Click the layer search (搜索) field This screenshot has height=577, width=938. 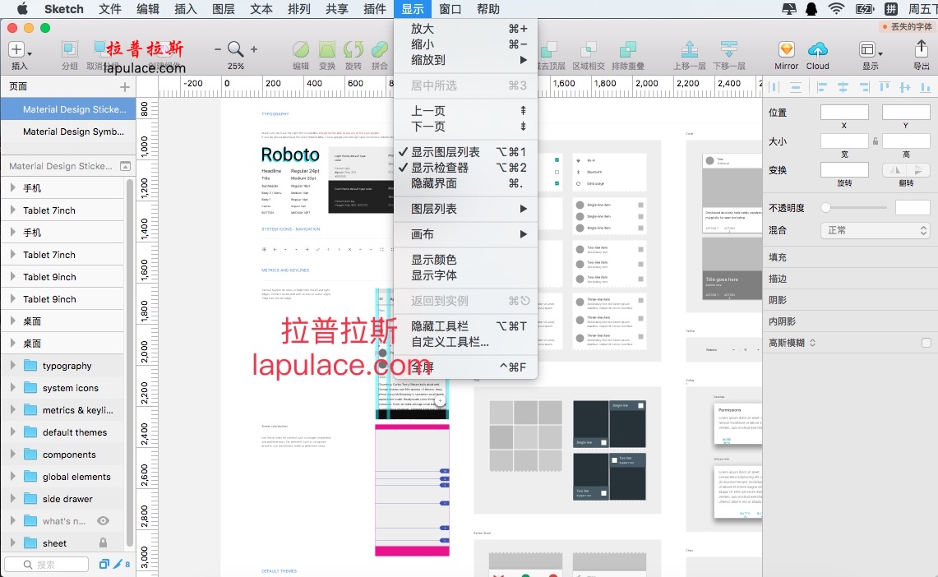(x=47, y=564)
